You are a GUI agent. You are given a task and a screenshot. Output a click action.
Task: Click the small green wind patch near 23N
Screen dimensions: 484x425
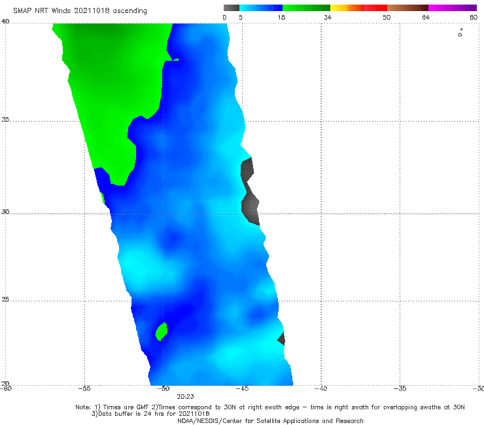(162, 331)
